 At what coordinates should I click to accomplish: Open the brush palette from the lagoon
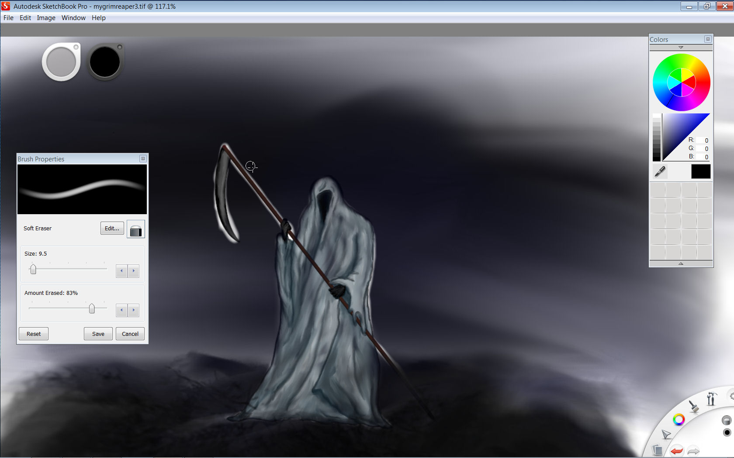click(693, 406)
